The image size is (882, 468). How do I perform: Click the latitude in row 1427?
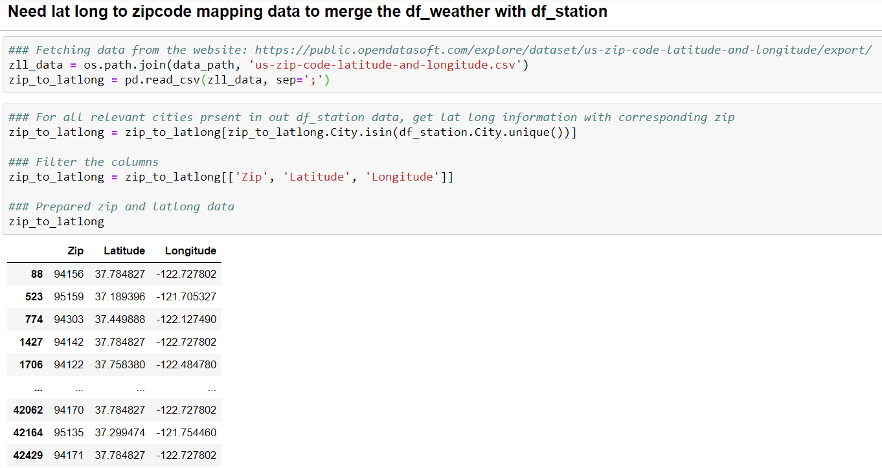click(x=120, y=342)
